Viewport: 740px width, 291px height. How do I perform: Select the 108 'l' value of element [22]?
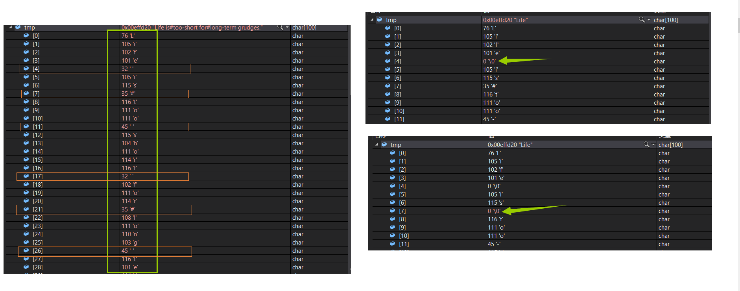129,217
